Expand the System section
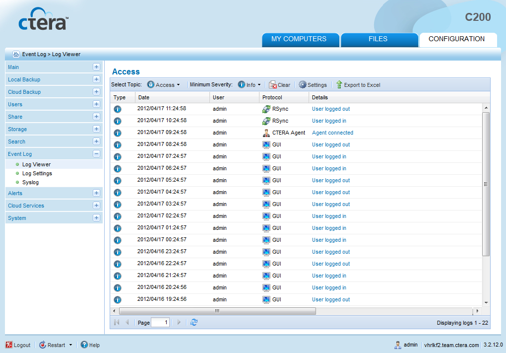This screenshot has height=353, width=506. [x=96, y=217]
